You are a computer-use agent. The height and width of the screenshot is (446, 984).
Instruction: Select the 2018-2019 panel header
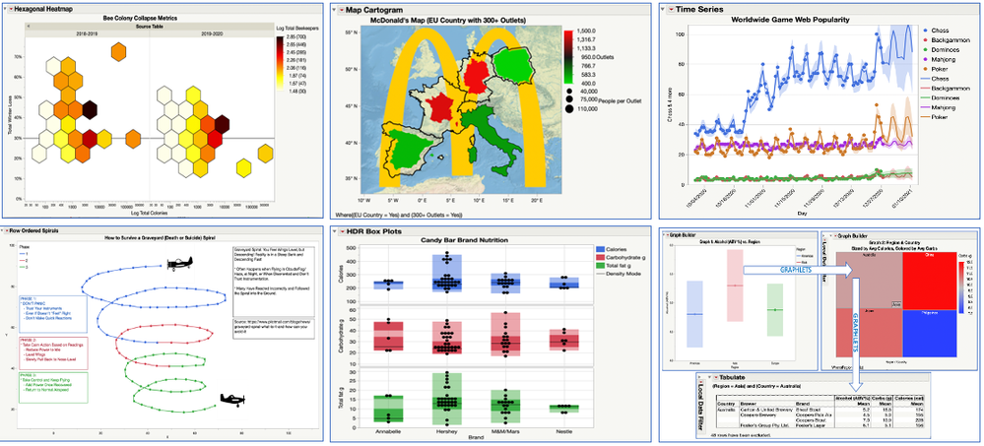[87, 33]
